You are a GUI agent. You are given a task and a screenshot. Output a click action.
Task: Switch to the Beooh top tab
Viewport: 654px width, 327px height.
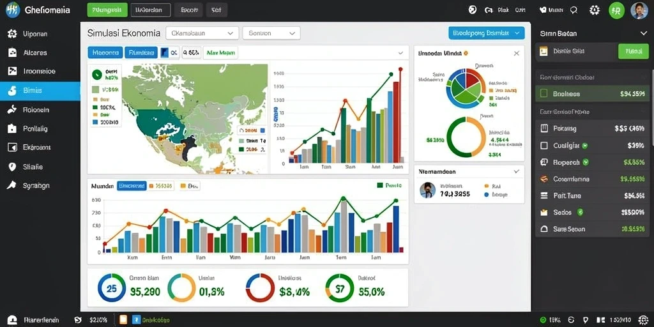coord(189,10)
